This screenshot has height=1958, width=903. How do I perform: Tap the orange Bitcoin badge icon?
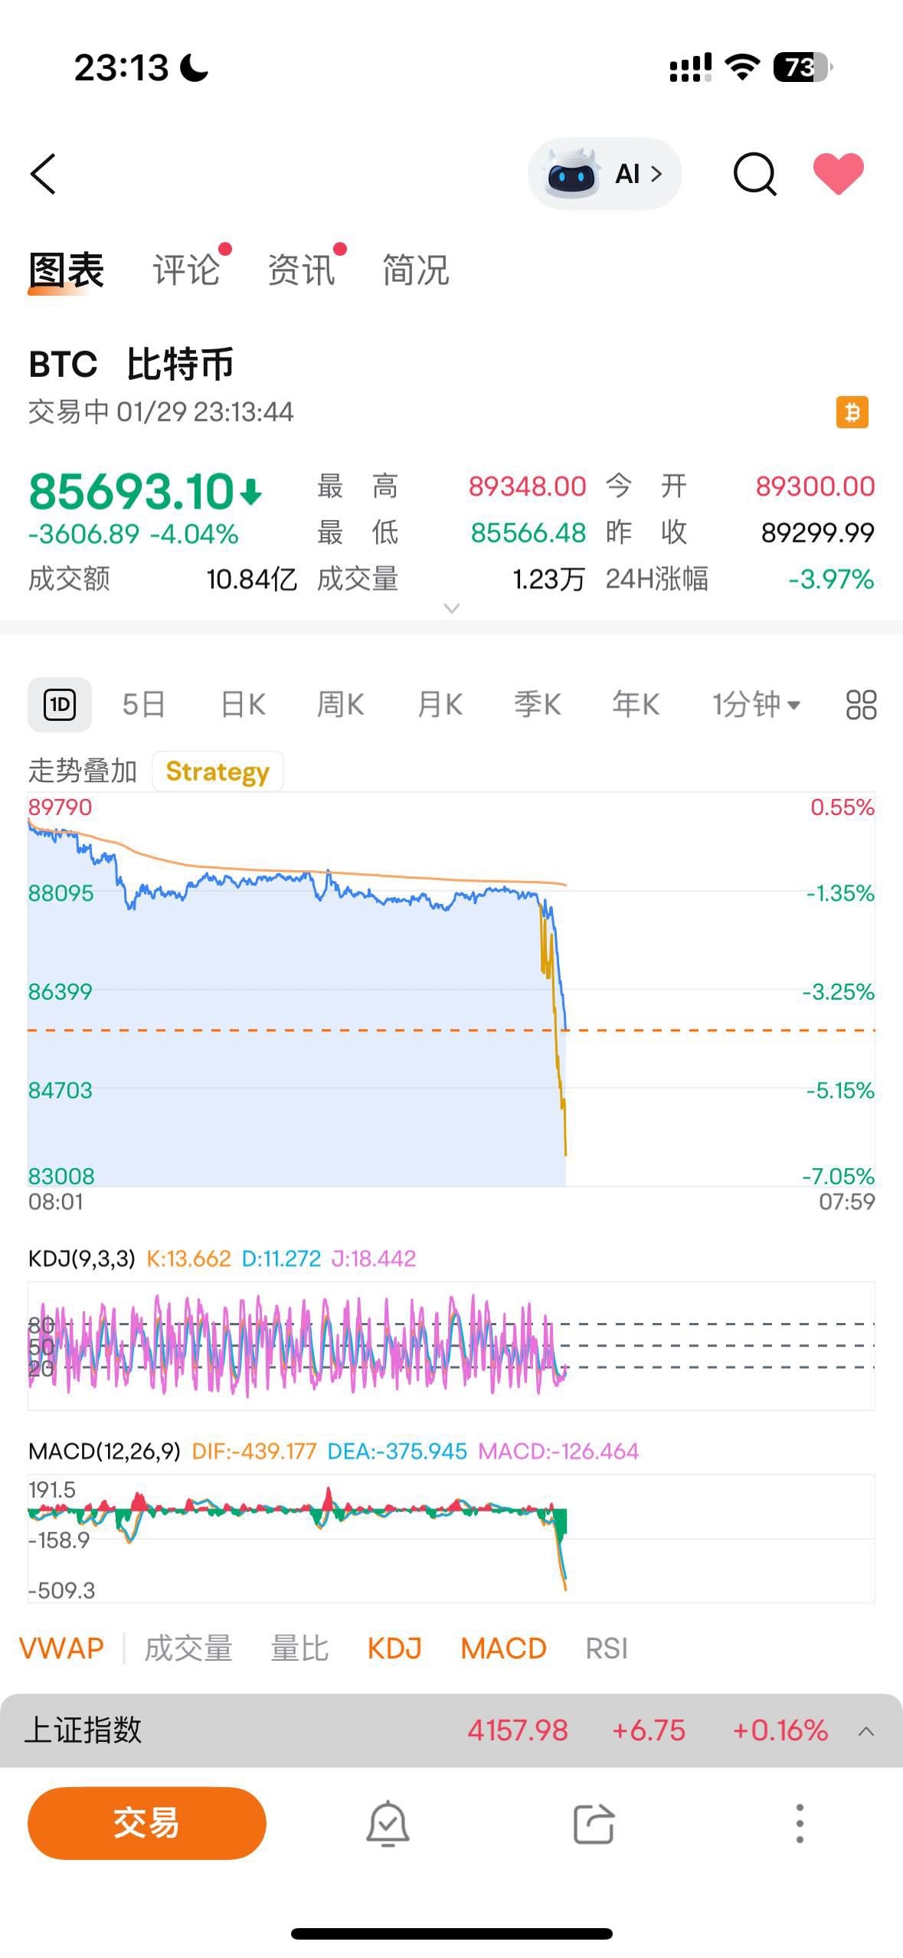point(852,412)
